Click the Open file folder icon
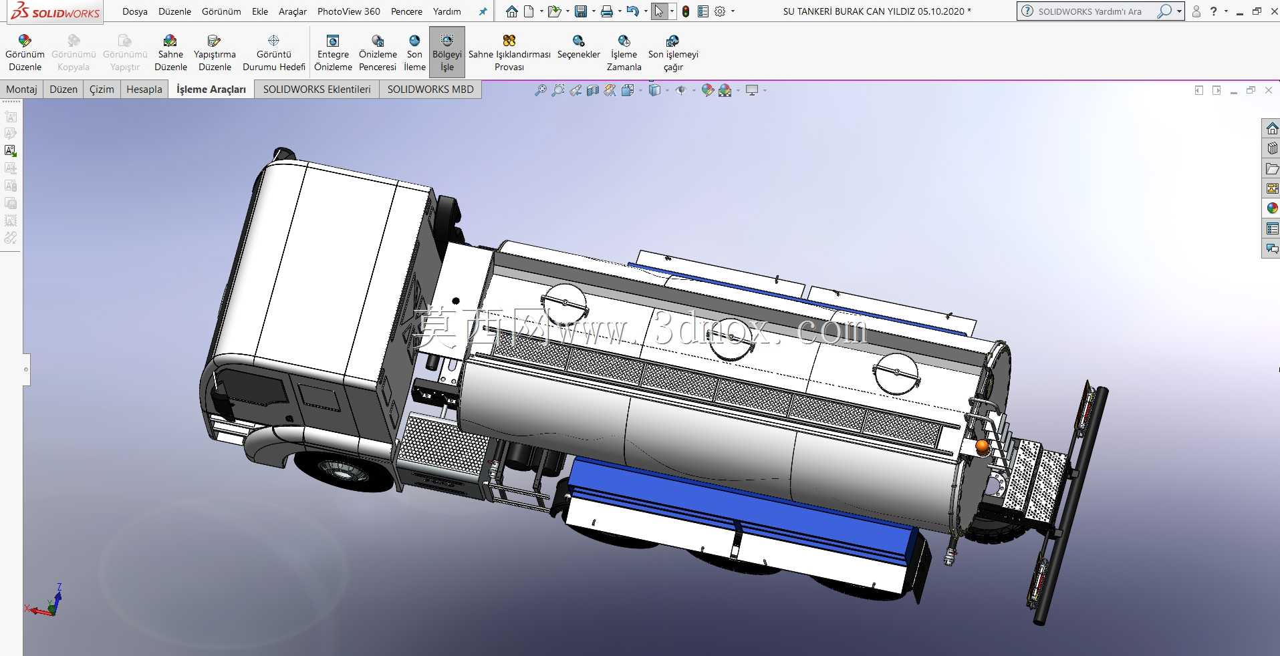 coord(553,11)
